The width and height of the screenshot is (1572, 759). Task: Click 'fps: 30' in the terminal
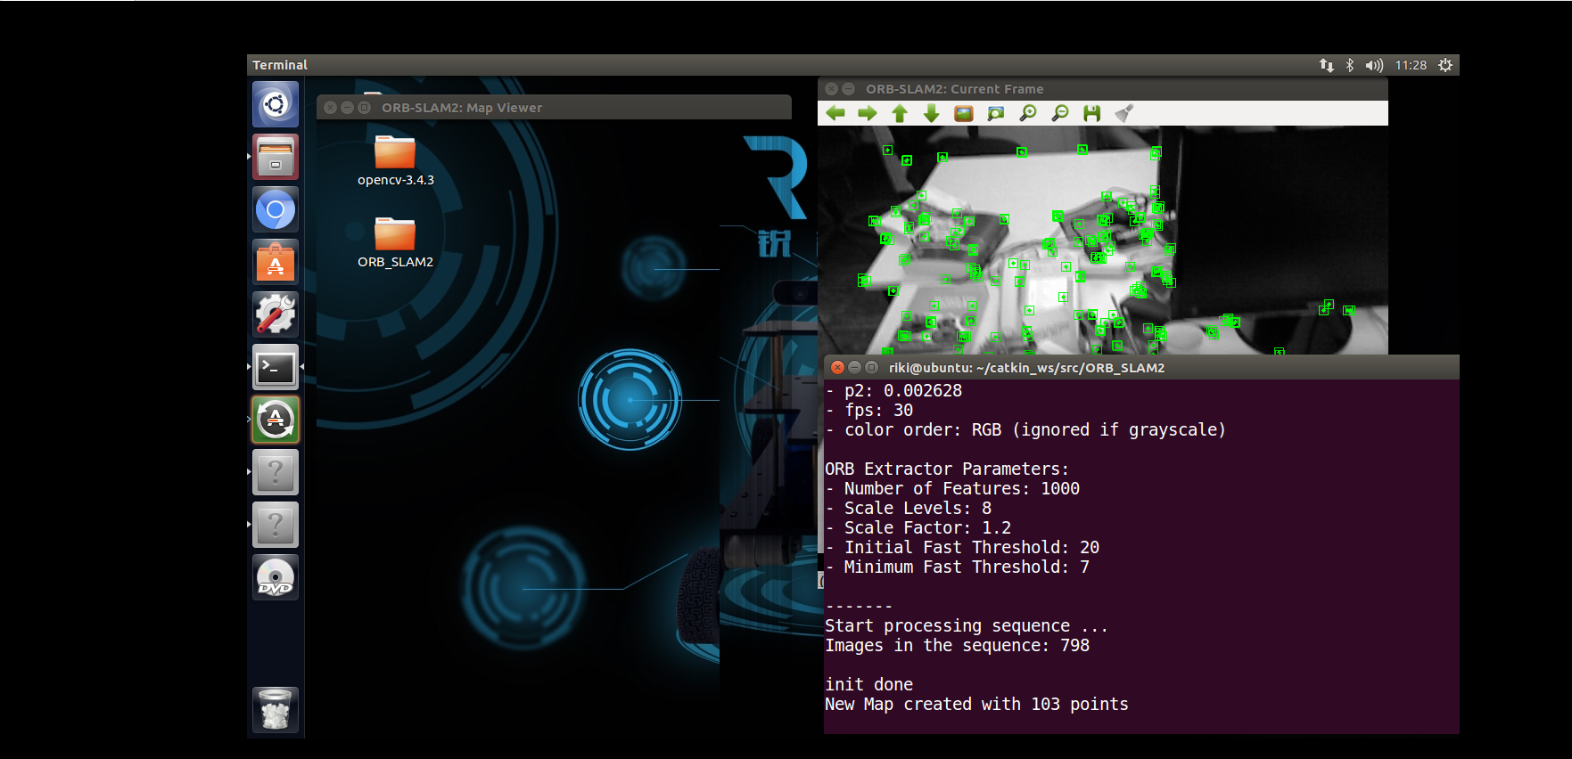(869, 410)
